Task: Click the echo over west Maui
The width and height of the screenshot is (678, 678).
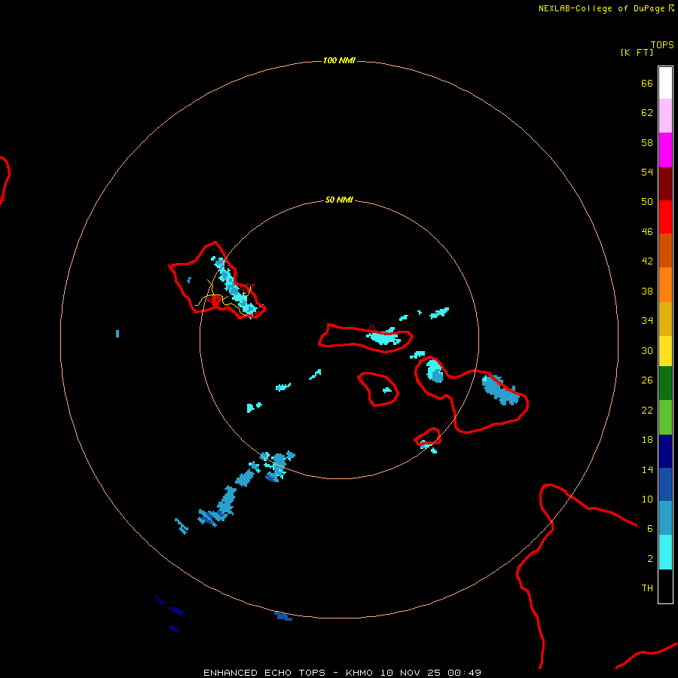Action: pos(435,371)
